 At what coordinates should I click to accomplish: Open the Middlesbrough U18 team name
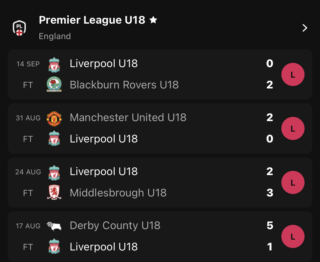118,193
